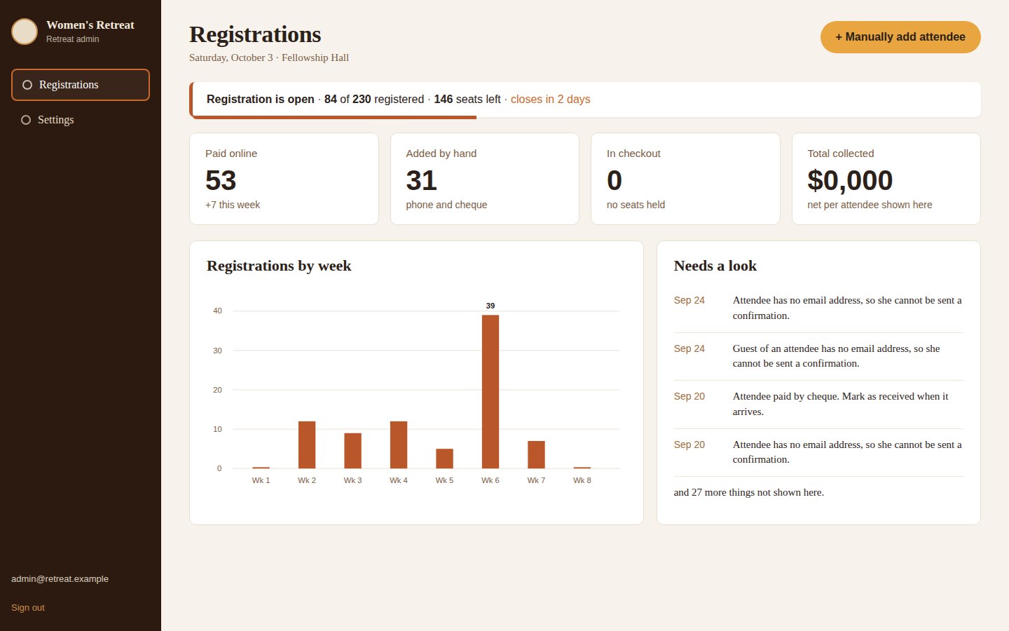This screenshot has height=631, width=1009.
Task: Click the '+7 this week' text
Action: (x=233, y=205)
